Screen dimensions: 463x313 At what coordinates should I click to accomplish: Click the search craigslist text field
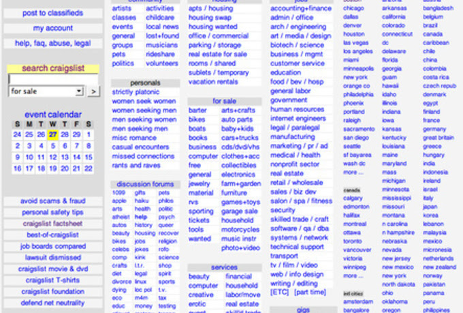click(53, 79)
